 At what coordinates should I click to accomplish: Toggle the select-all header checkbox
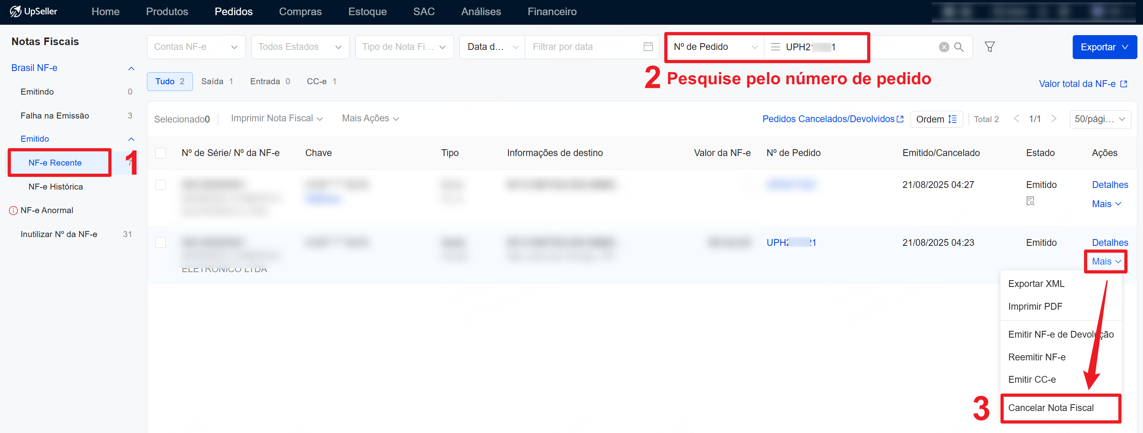pos(161,153)
